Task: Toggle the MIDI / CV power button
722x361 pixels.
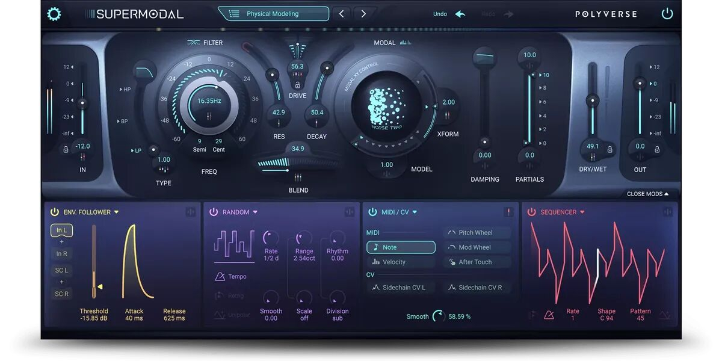Action: (x=372, y=212)
